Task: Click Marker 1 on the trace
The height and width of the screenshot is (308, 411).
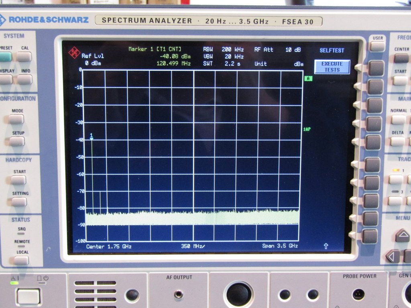Action: click(92, 138)
